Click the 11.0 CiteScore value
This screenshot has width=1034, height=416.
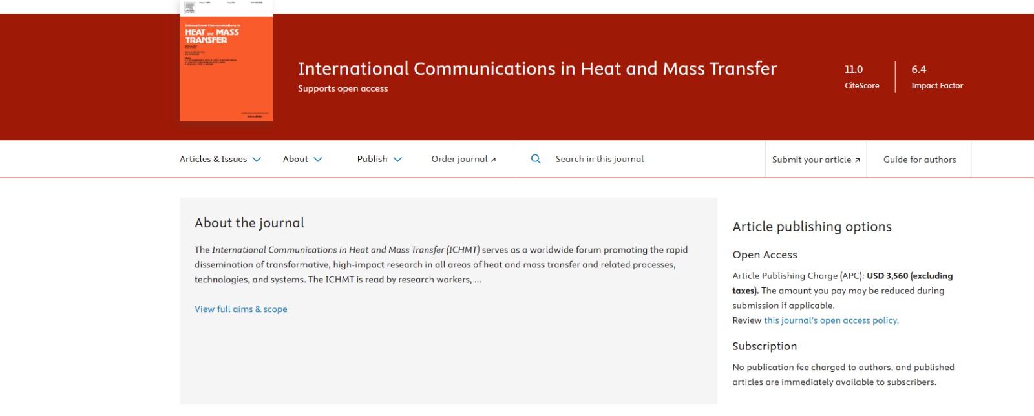[854, 69]
